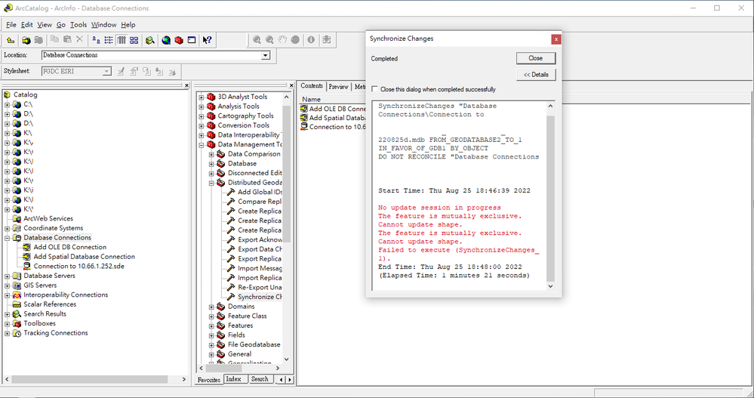Expand the 3D Analyst Tools toolbox
This screenshot has height=398, width=754.
(202, 97)
